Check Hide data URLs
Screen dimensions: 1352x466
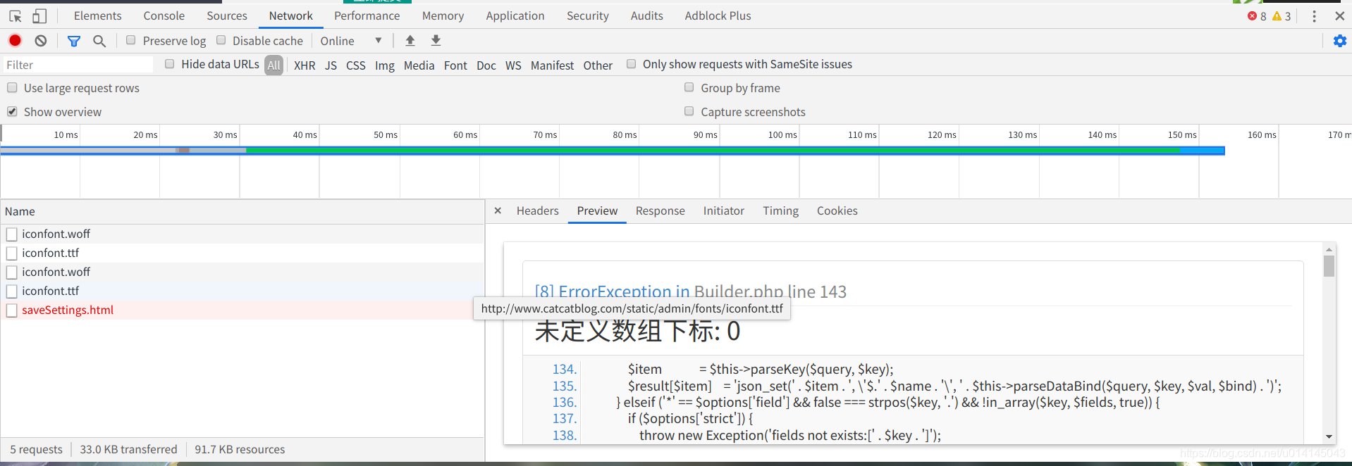coord(169,64)
